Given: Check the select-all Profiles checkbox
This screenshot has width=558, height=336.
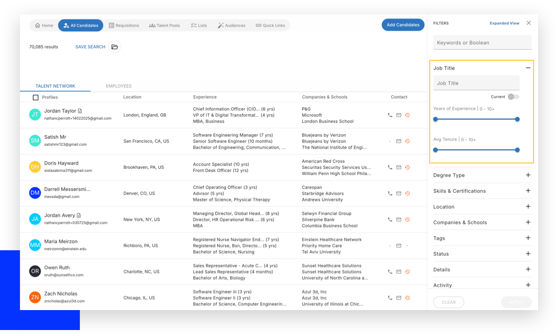Looking at the screenshot, I should (35, 98).
